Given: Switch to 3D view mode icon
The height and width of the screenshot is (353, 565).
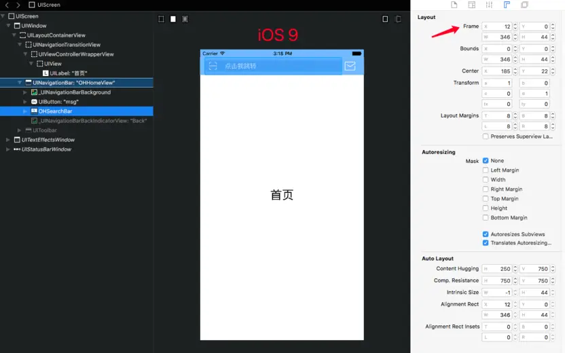Looking at the screenshot, I should [x=398, y=19].
